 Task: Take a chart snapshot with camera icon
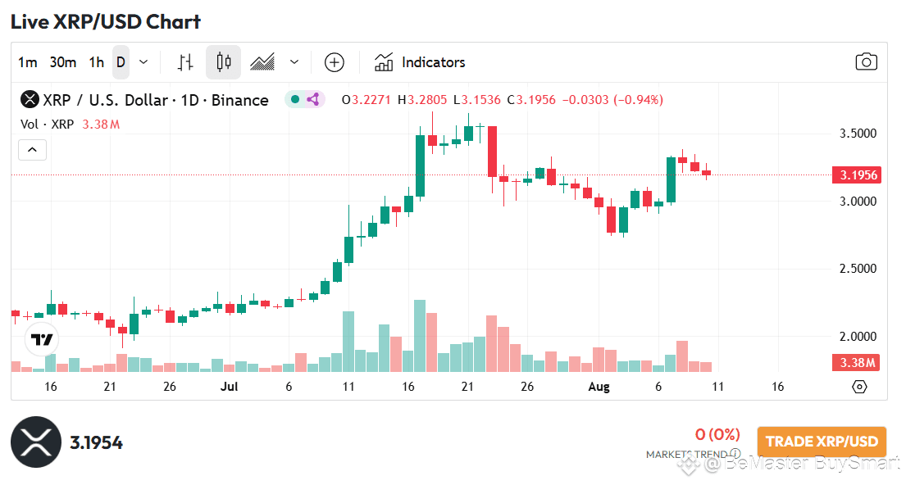(866, 61)
